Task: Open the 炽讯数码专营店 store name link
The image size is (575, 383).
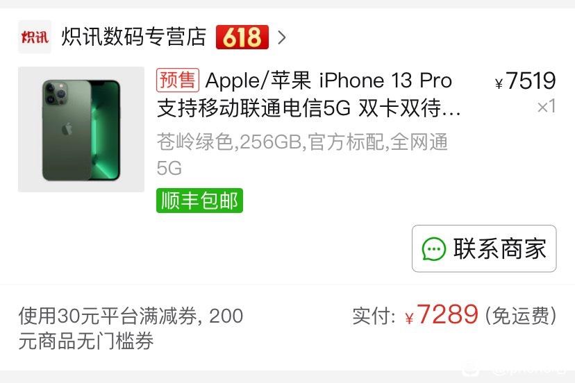Action: tap(133, 37)
